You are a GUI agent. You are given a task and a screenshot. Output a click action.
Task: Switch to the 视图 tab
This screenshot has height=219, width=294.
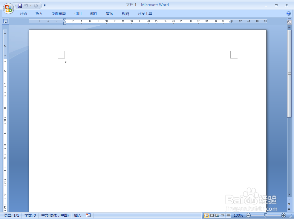(x=125, y=14)
